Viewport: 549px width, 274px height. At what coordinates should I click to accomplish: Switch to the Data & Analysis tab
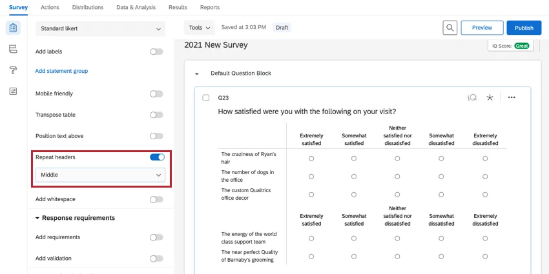coord(136,8)
